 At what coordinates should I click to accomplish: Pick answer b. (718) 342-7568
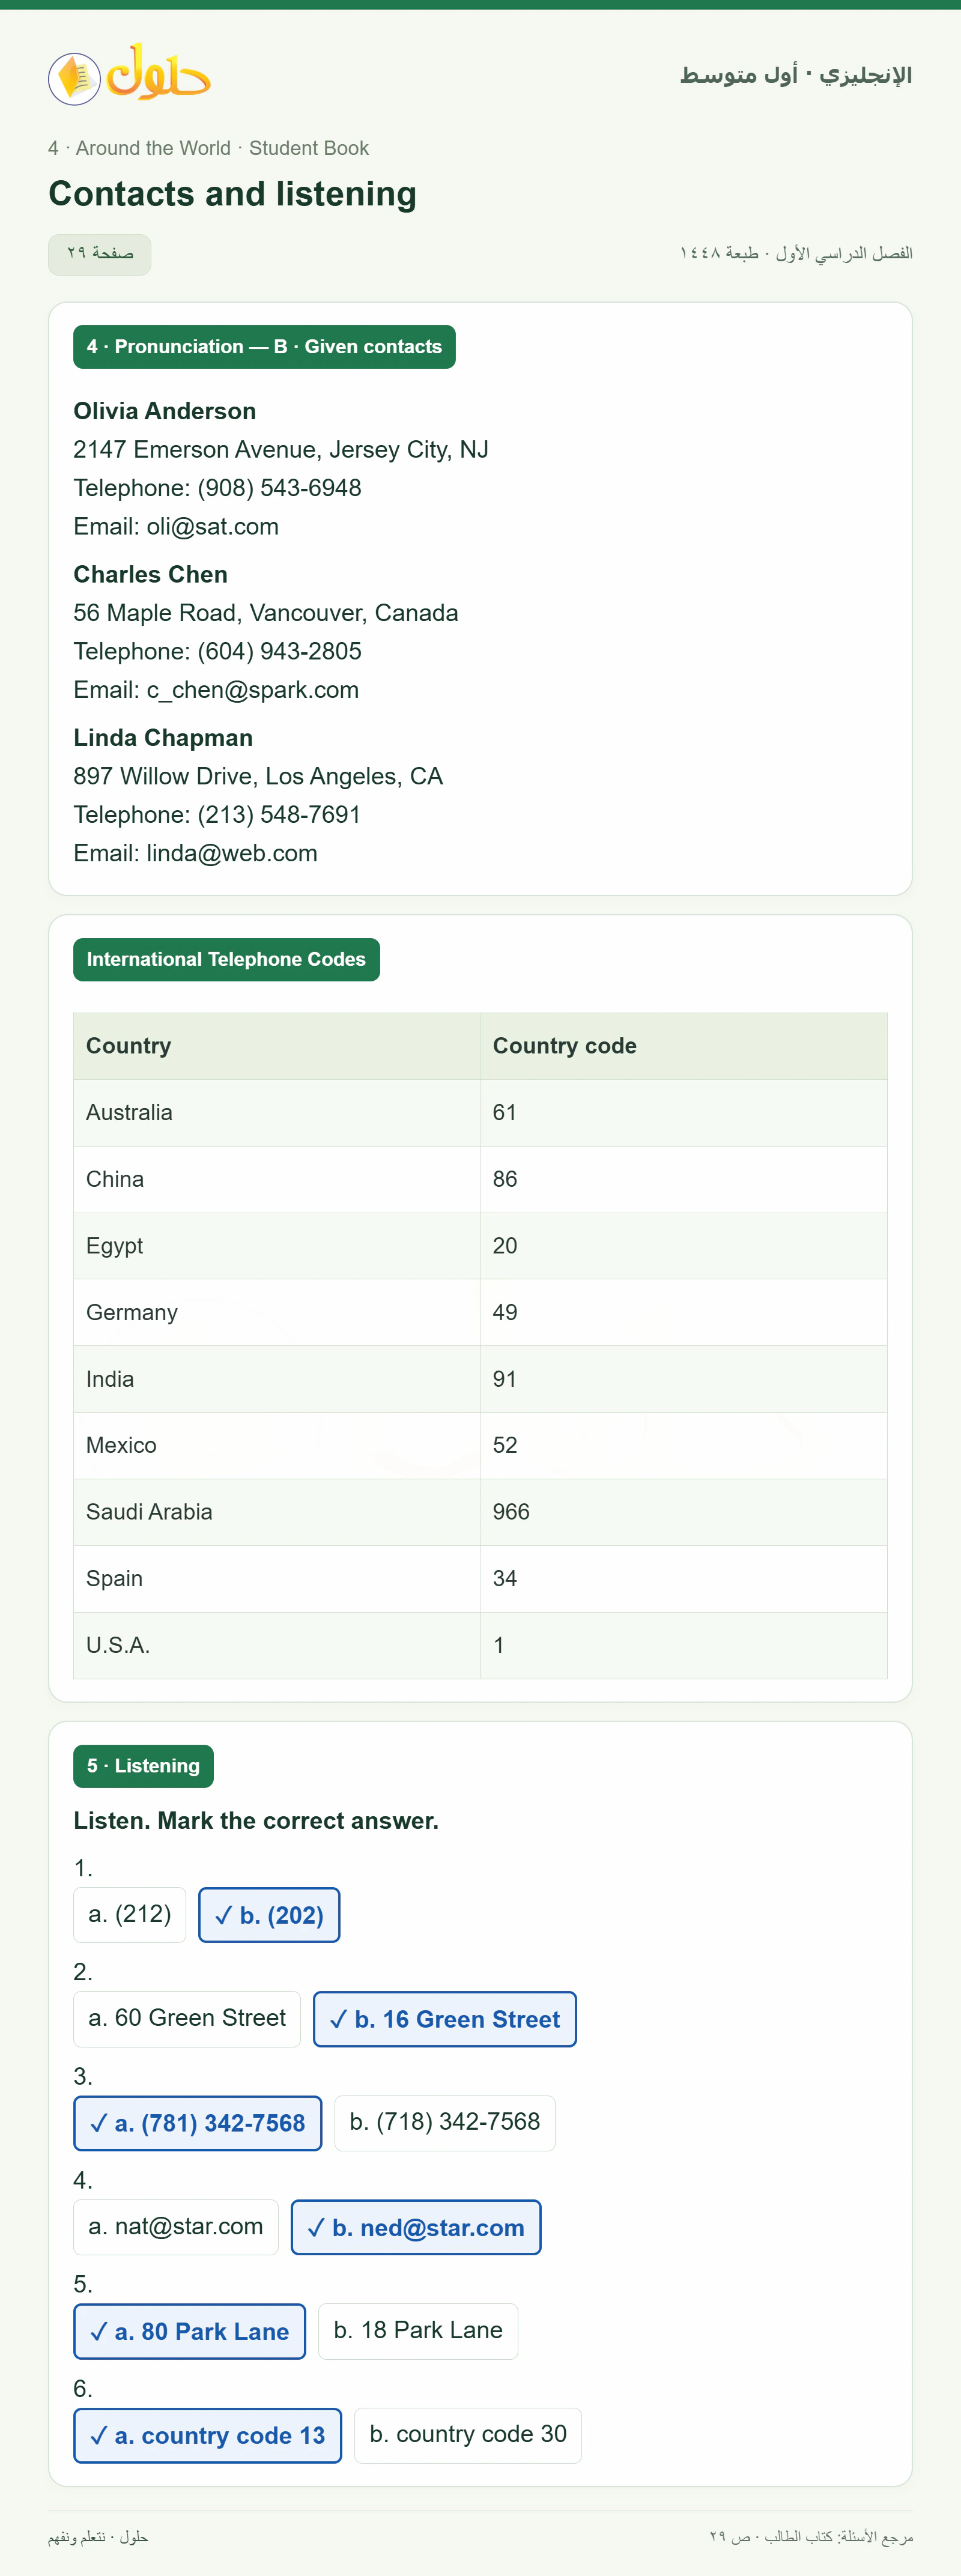coord(445,2122)
